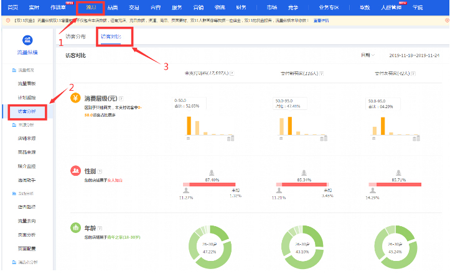Click help icon next to 消费层级(元)

pyautogui.click(x=121, y=98)
